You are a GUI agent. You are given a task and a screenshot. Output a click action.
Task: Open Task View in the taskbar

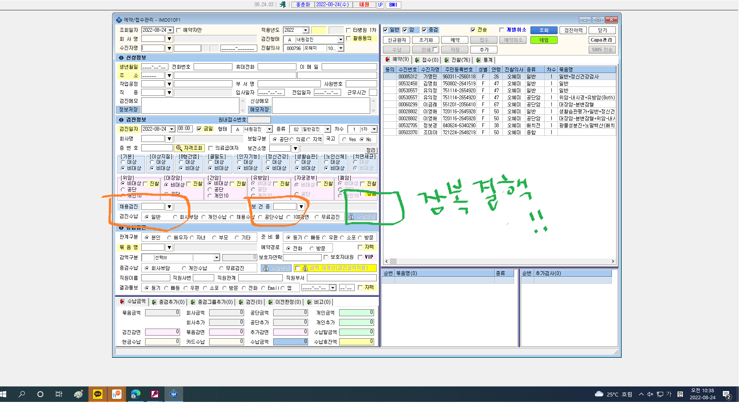click(59, 394)
